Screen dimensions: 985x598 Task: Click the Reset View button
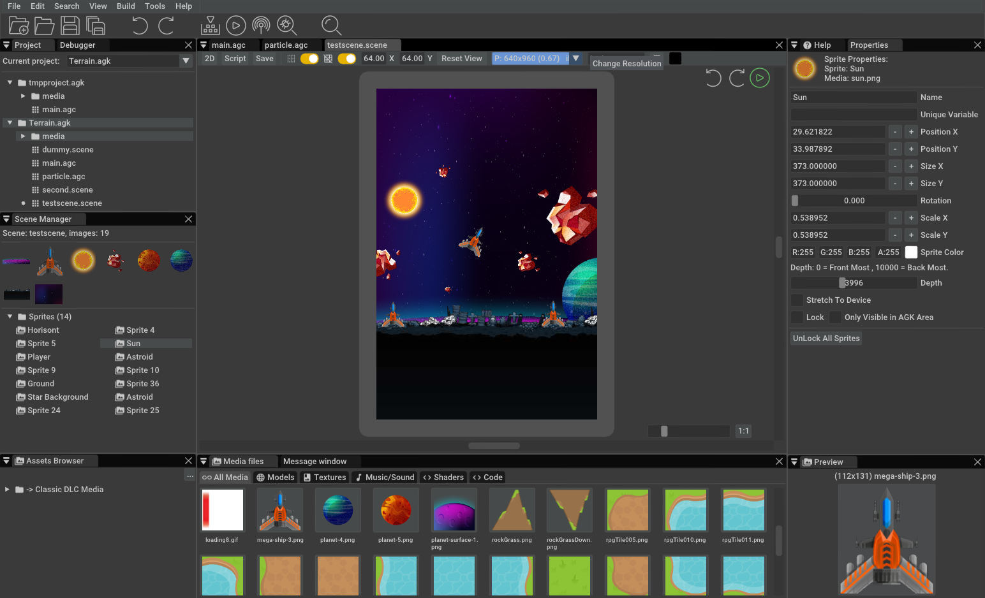462,59
